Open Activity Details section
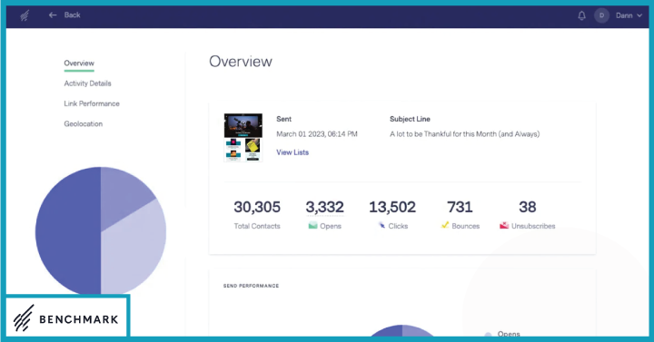The image size is (654, 342). 87,83
